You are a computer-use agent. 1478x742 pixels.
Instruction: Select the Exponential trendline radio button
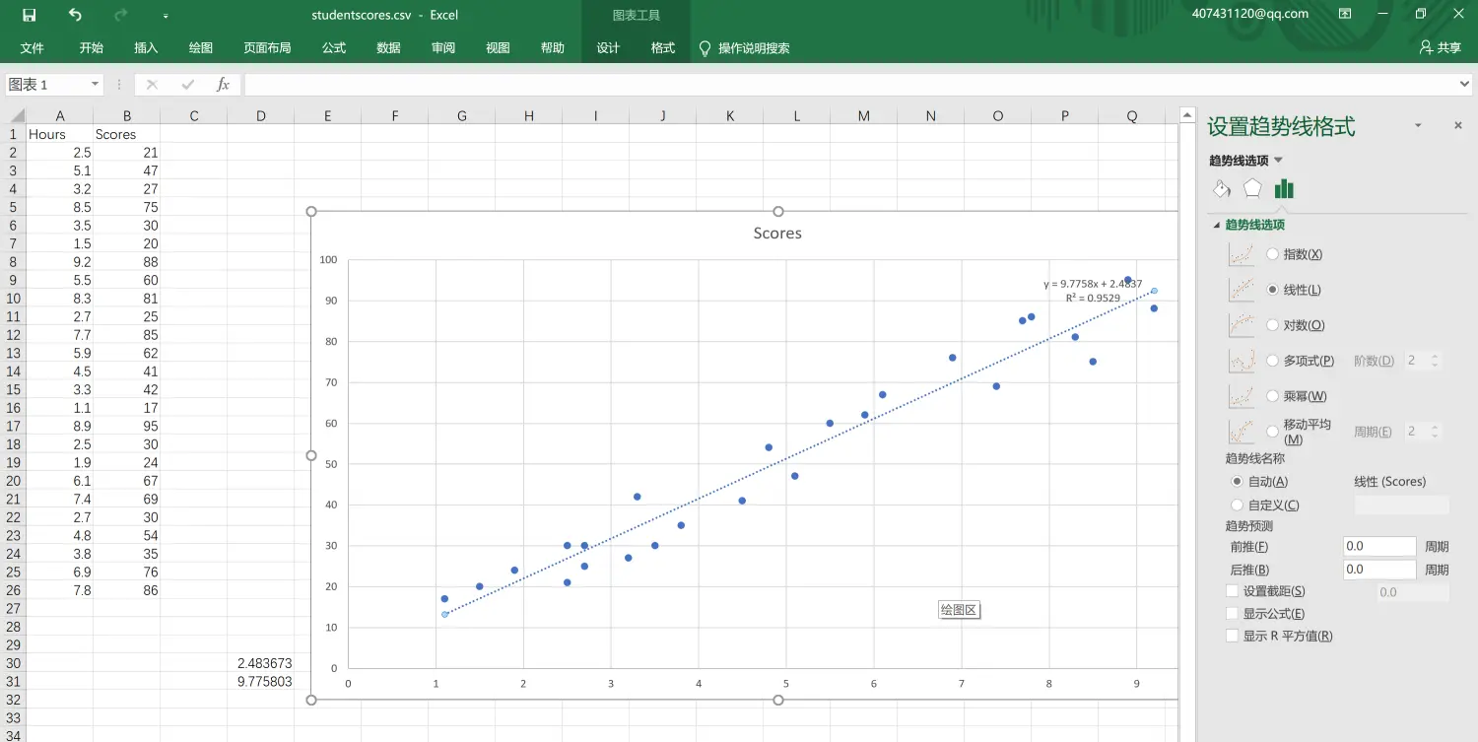[x=1273, y=254]
